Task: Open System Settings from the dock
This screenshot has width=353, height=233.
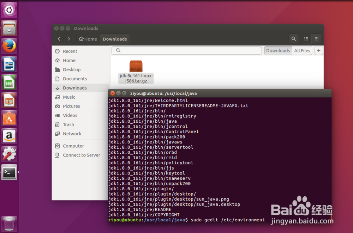Action: point(9,154)
